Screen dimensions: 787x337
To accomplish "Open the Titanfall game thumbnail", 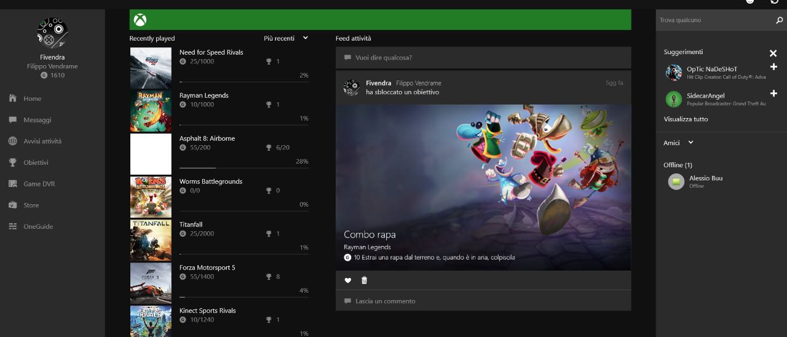I will point(151,240).
